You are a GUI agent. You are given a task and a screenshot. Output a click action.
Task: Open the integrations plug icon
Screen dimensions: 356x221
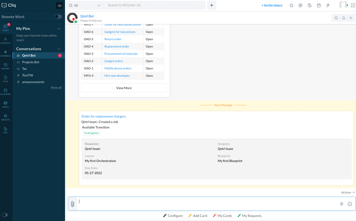[328, 5]
